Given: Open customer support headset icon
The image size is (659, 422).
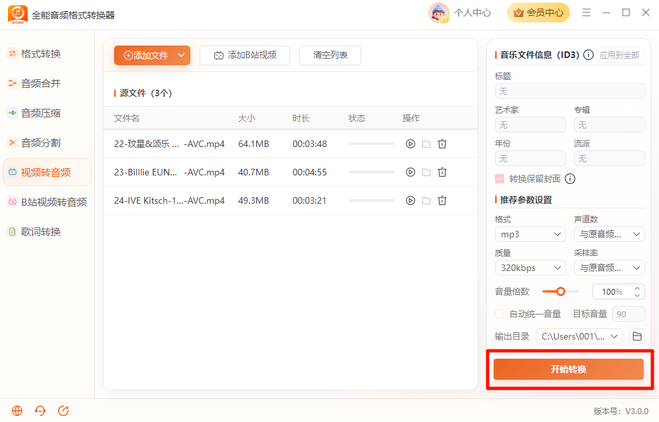Looking at the screenshot, I should coord(40,411).
